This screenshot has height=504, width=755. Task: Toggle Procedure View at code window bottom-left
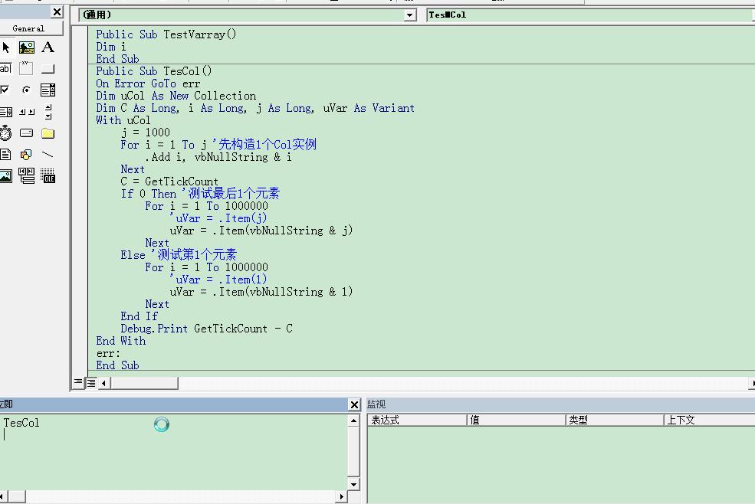tap(78, 382)
